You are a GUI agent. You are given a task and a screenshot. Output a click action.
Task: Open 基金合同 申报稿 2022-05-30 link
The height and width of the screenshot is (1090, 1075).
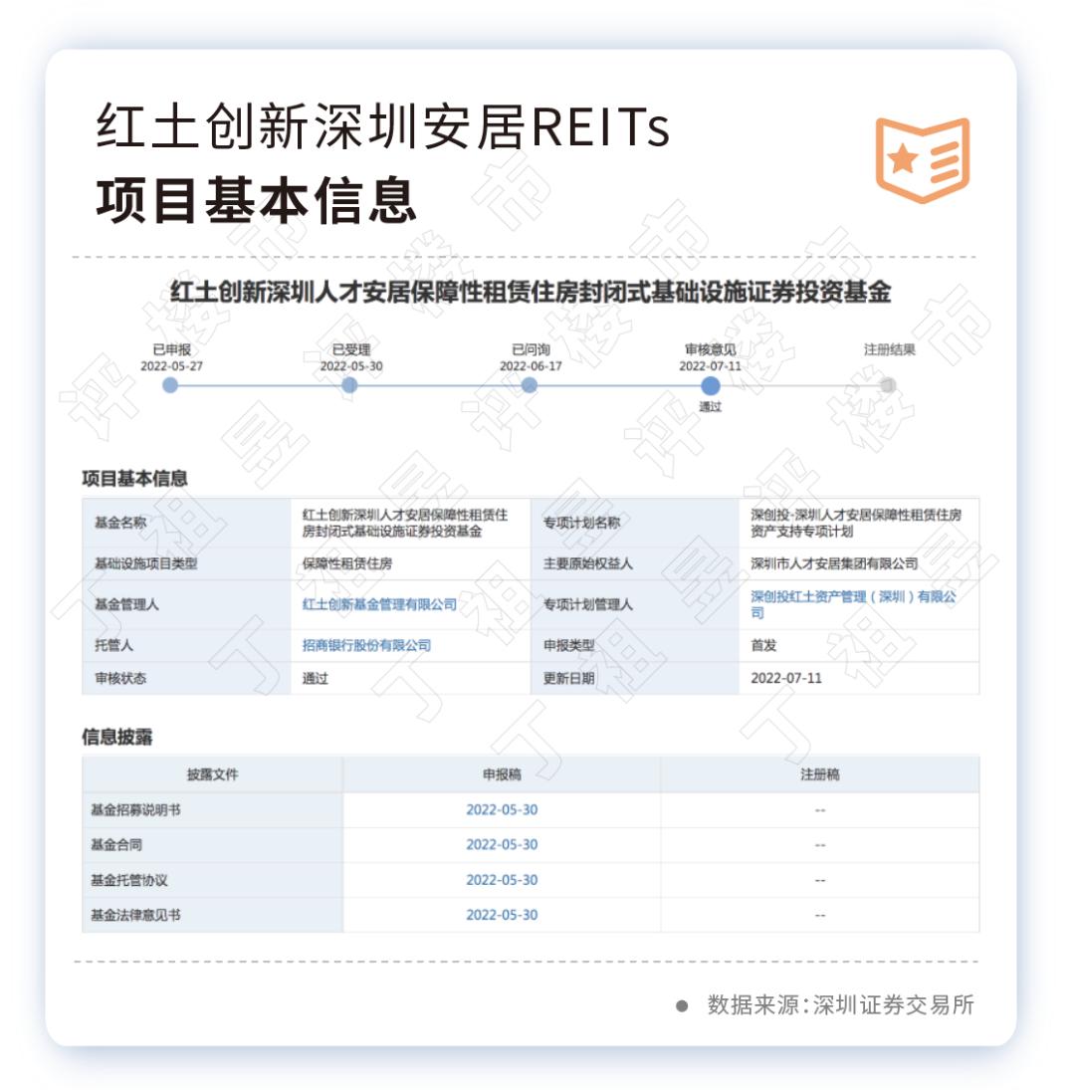pyautogui.click(x=502, y=844)
